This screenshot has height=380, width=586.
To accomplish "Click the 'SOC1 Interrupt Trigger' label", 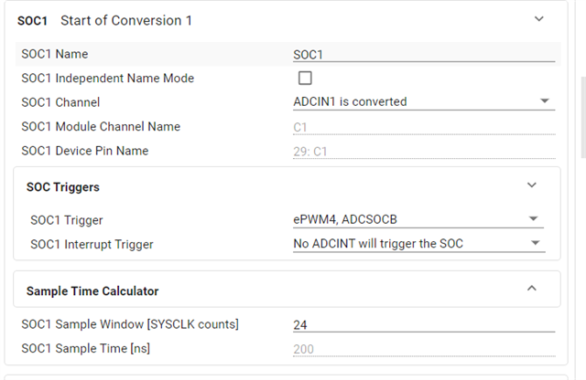I will pos(92,244).
